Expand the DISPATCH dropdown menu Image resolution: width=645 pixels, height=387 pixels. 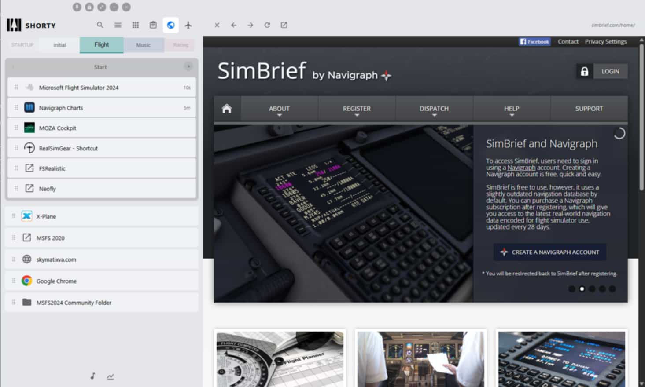(434, 109)
